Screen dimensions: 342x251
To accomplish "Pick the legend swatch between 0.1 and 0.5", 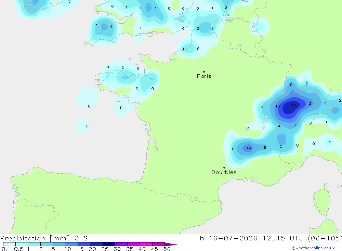I will point(9,244).
